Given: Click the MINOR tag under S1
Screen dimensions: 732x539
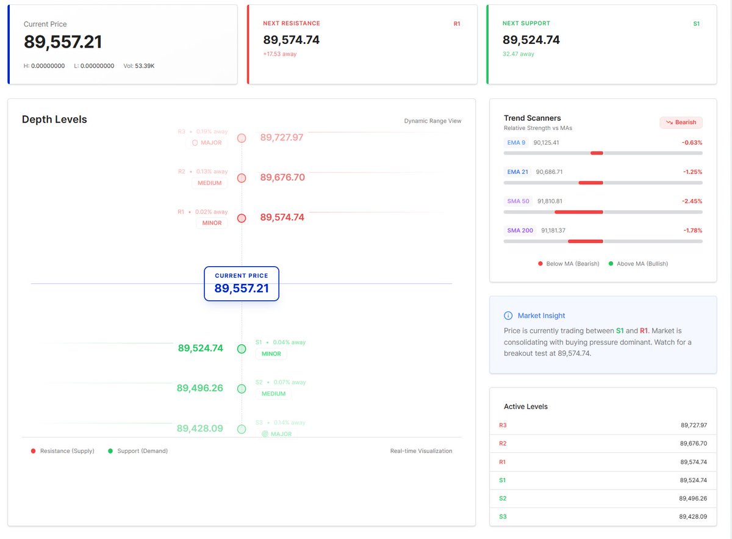Looking at the screenshot, I should [x=271, y=353].
